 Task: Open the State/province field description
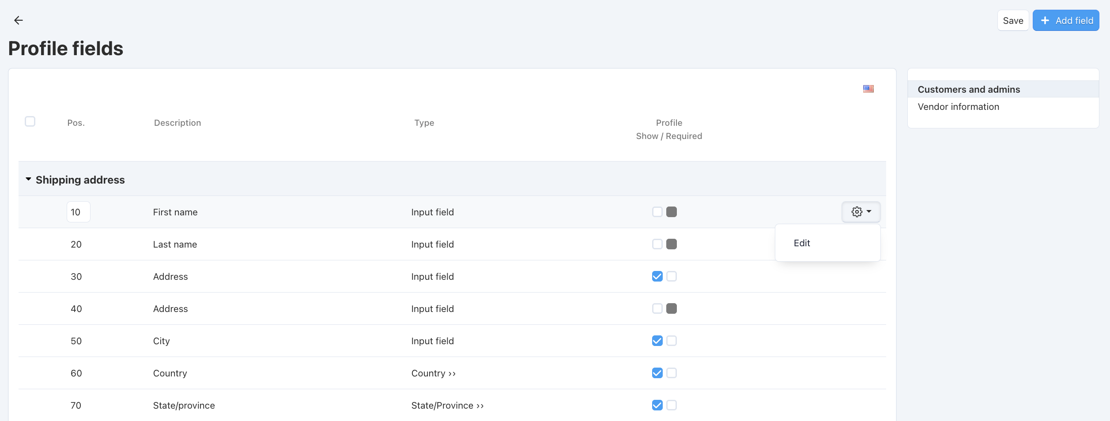[184, 406]
